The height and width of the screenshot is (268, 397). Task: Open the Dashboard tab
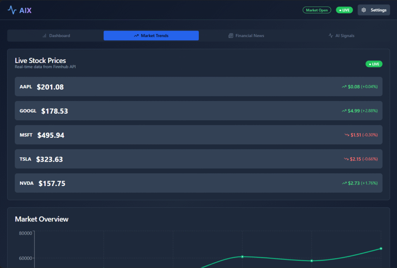tap(55, 36)
